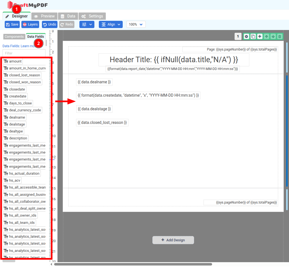Click the text type icon beside dealname
This screenshot has width=289, height=268.
pyautogui.click(x=6, y=117)
